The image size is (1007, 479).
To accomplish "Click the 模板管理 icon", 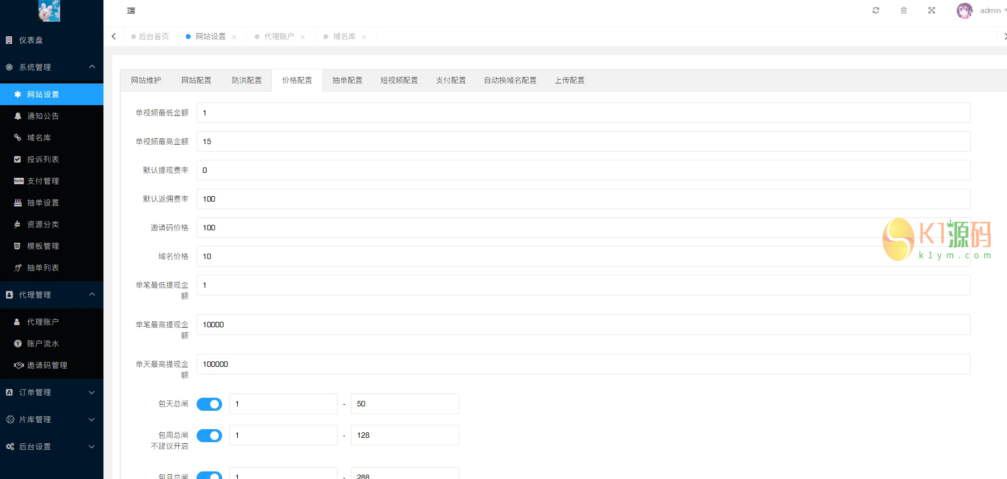I will click(17, 246).
